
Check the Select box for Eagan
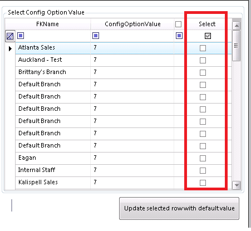point(203,158)
